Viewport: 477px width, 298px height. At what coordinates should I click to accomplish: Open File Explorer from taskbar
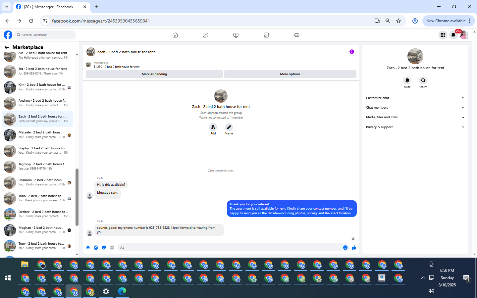tap(25, 264)
